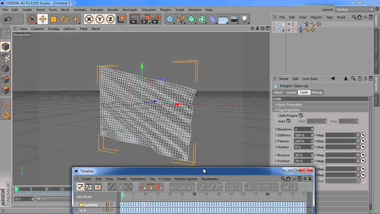Click Flexion percent field
The width and height of the screenshot is (380, 214).
(x=302, y=141)
